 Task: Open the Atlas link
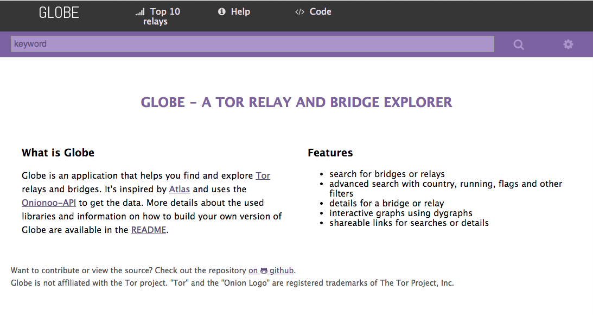tap(179, 190)
